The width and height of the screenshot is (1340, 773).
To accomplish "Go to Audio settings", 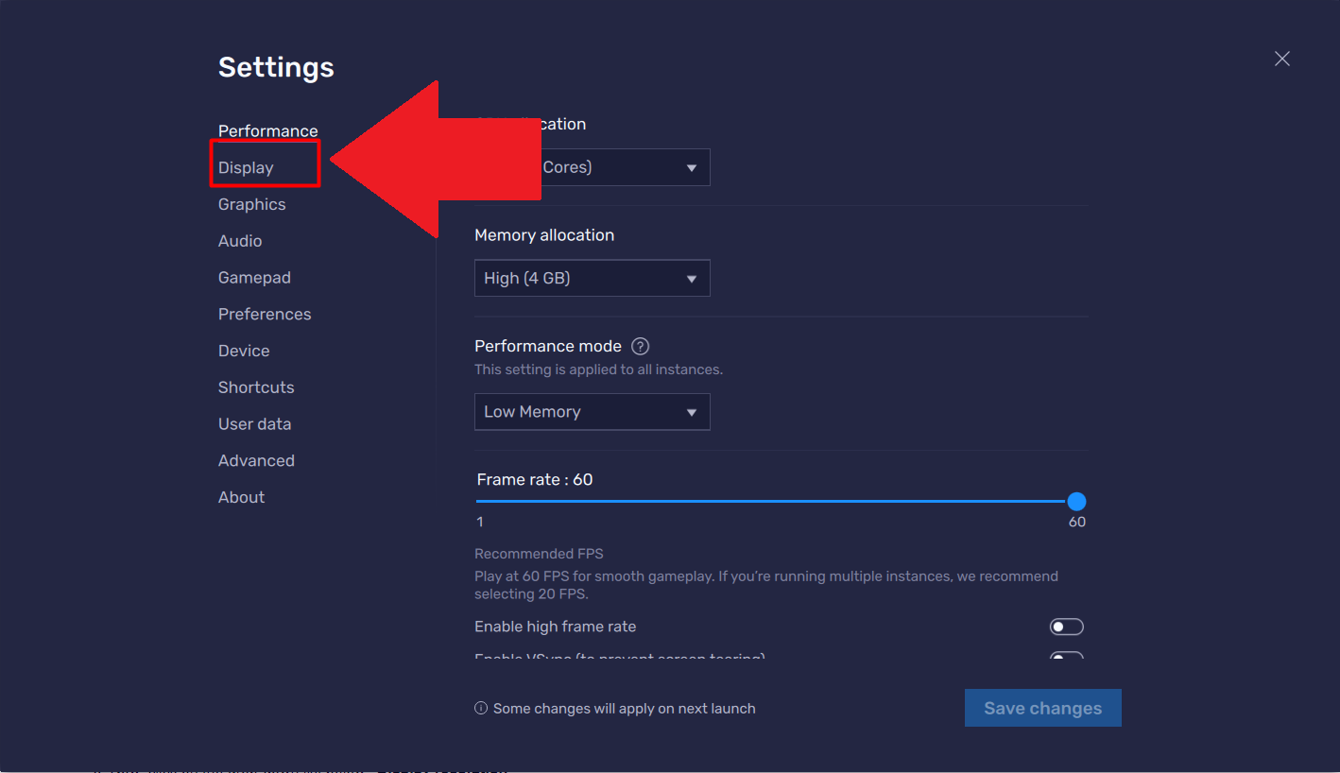I will (239, 241).
